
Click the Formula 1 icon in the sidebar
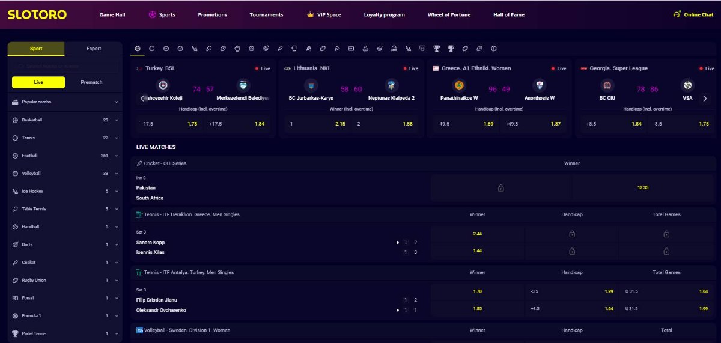pos(15,315)
